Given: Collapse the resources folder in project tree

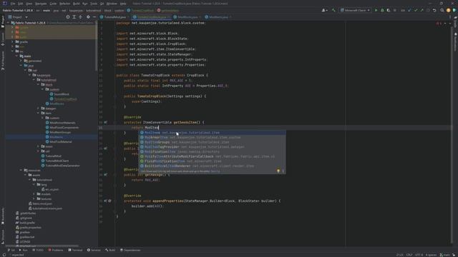Looking at the screenshot, I should click(x=21, y=170).
